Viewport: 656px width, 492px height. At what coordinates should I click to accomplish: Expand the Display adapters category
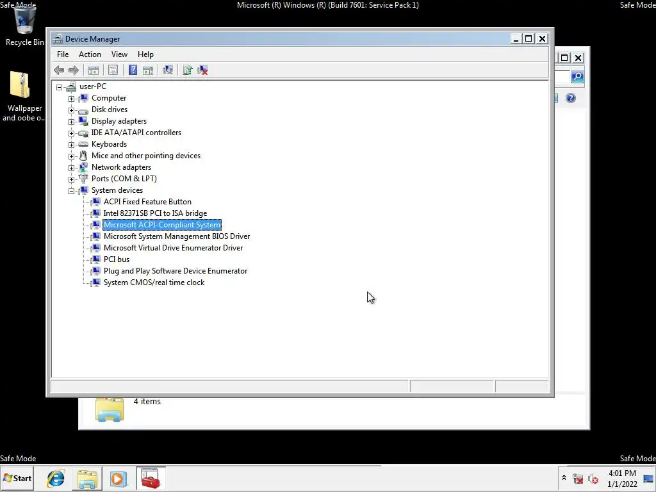72,122
